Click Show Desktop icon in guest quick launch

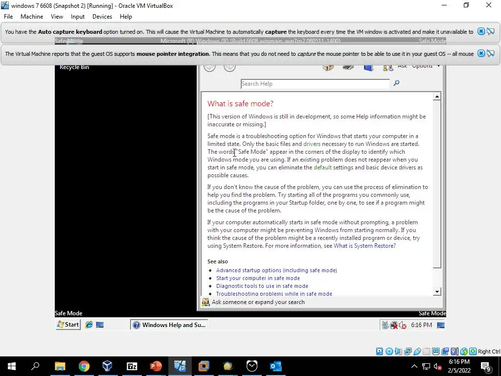[x=100, y=325]
